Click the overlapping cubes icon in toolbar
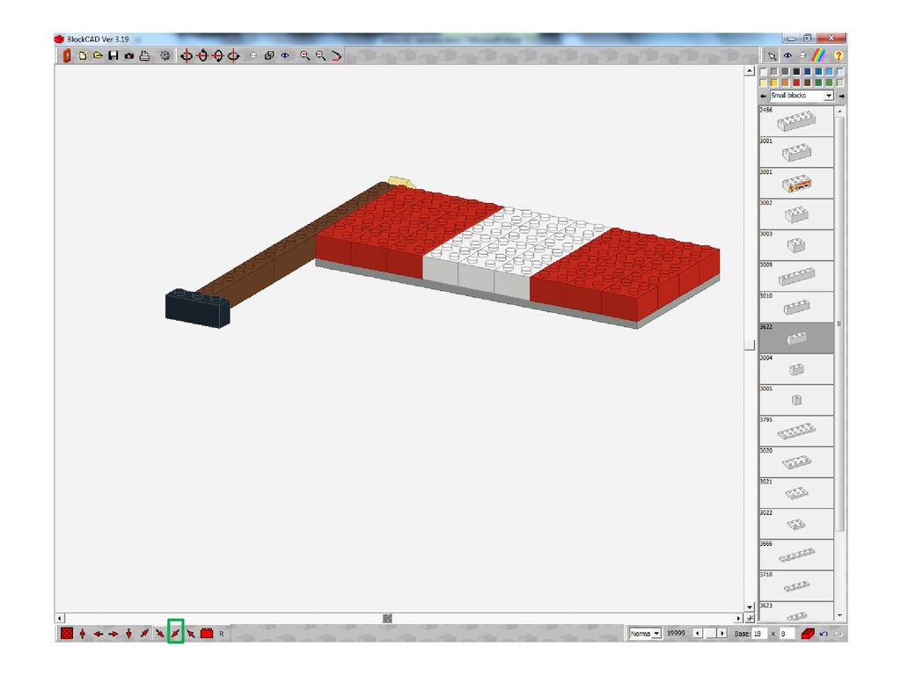901x675 pixels. coord(269,55)
